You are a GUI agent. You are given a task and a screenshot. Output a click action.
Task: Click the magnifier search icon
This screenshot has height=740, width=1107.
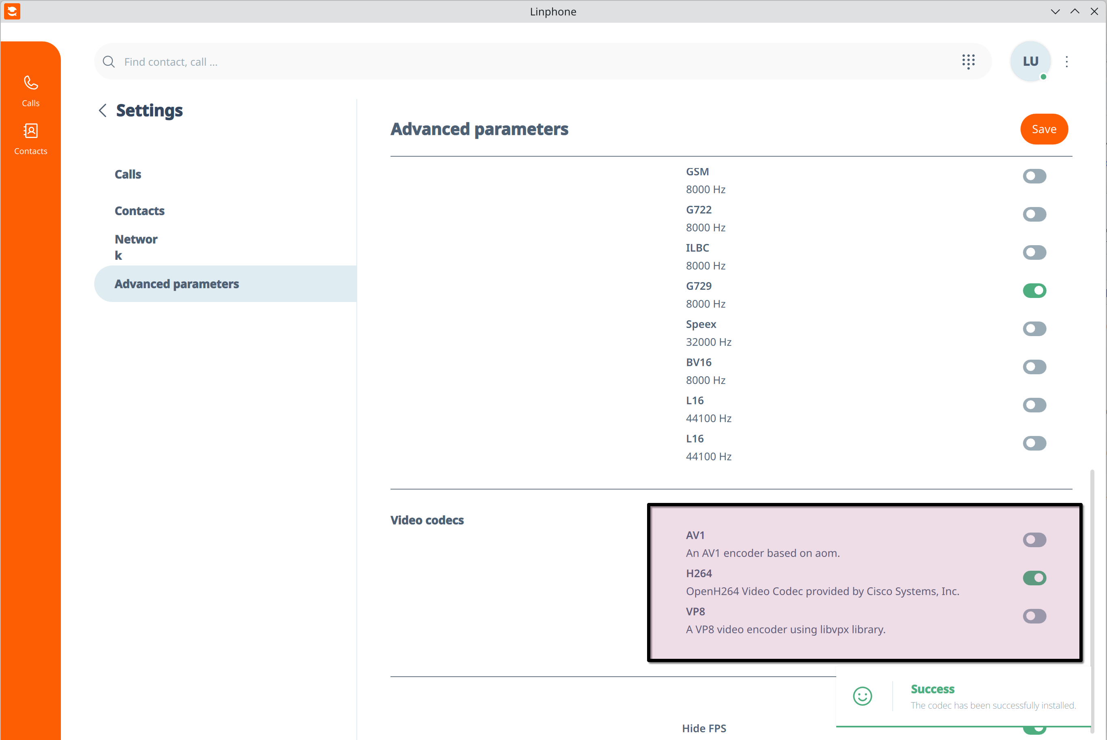108,62
